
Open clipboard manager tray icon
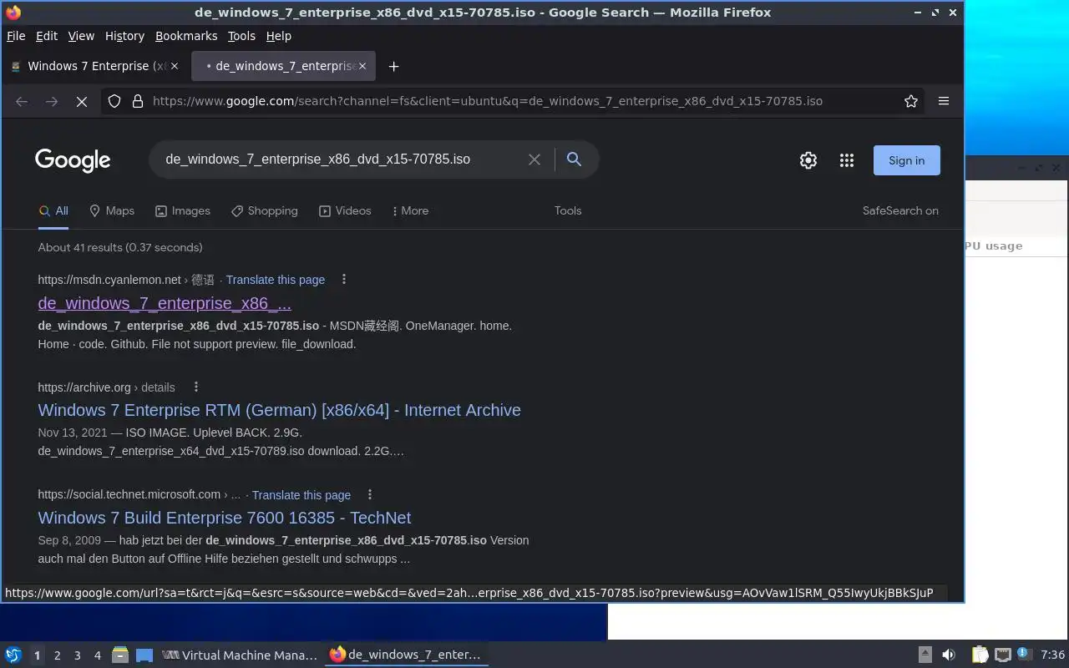click(x=980, y=655)
